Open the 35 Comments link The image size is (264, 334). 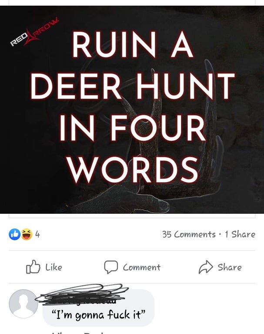point(189,234)
